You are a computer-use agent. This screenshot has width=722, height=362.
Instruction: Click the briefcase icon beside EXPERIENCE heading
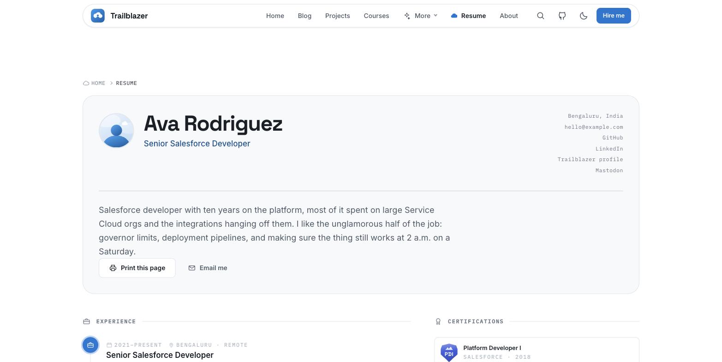coord(86,321)
